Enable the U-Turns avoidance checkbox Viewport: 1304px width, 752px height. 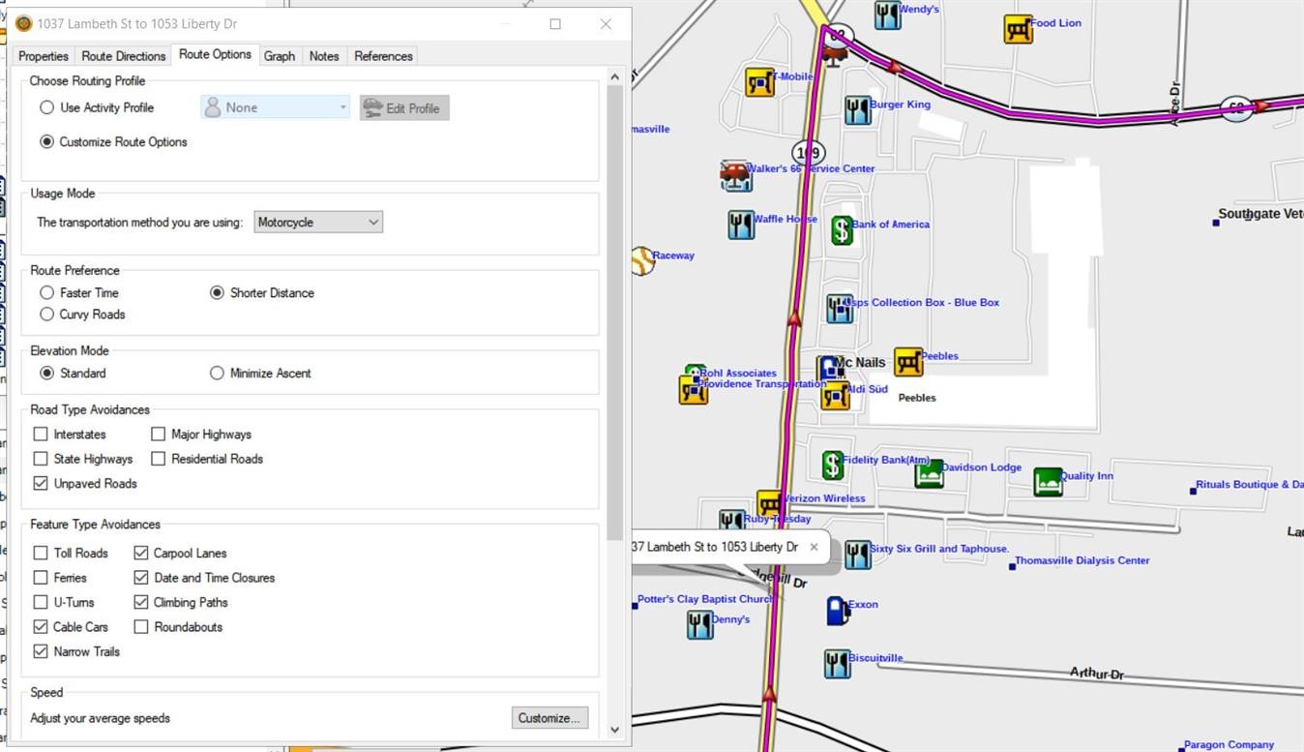(41, 602)
